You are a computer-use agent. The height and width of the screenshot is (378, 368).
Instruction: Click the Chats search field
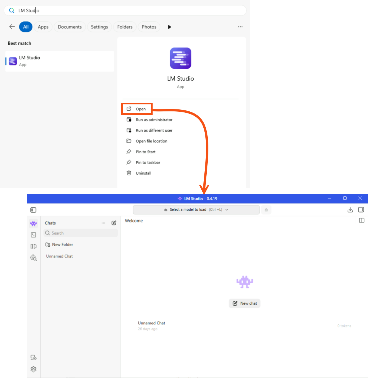click(x=80, y=233)
